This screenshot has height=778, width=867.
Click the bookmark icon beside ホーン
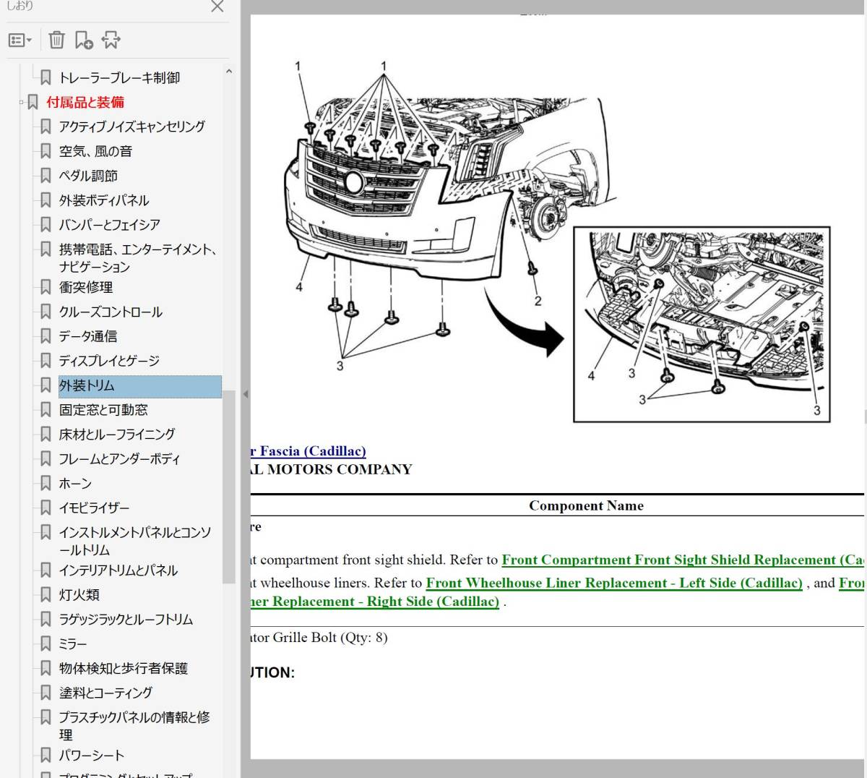(x=46, y=483)
